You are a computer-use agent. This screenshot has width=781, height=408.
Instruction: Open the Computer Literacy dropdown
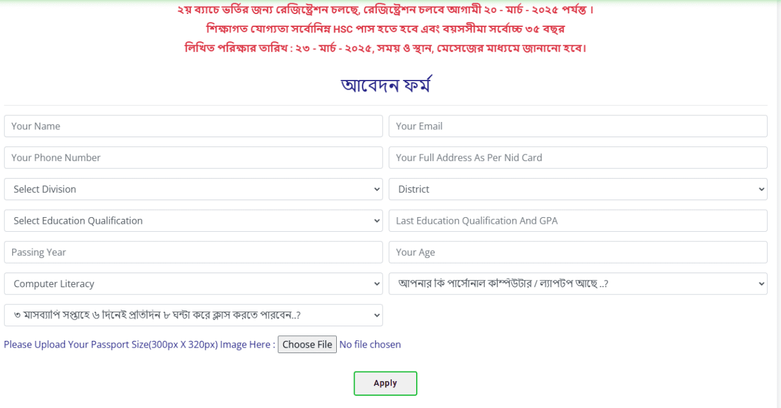tap(193, 284)
